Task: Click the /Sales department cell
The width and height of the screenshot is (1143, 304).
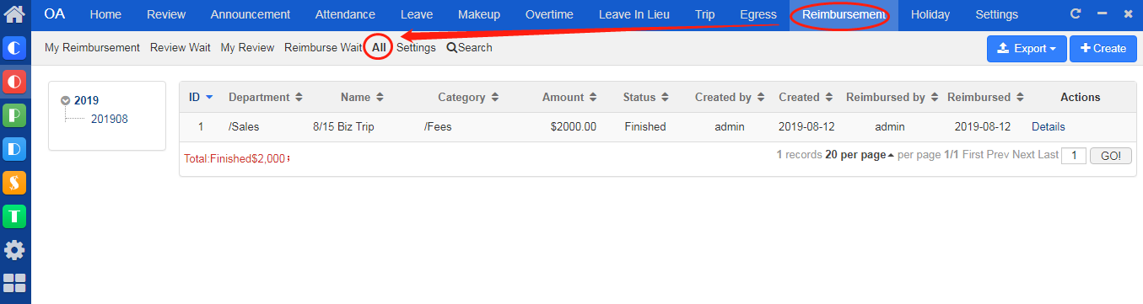Action: tap(244, 127)
